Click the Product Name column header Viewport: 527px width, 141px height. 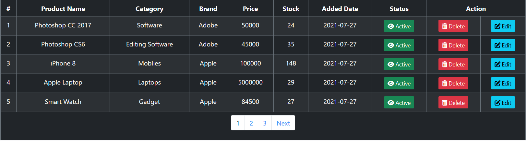point(63,9)
